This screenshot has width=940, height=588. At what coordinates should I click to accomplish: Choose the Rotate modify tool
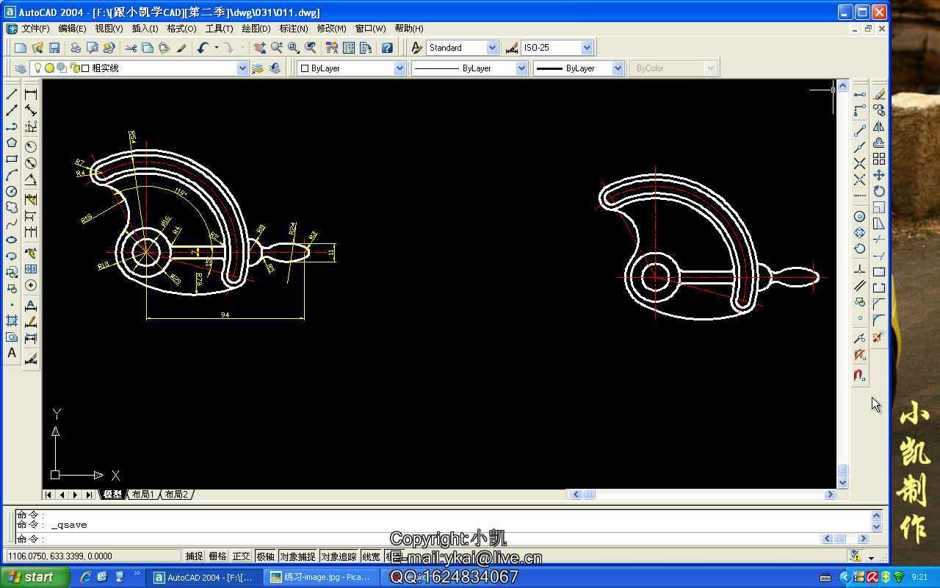coord(879,191)
